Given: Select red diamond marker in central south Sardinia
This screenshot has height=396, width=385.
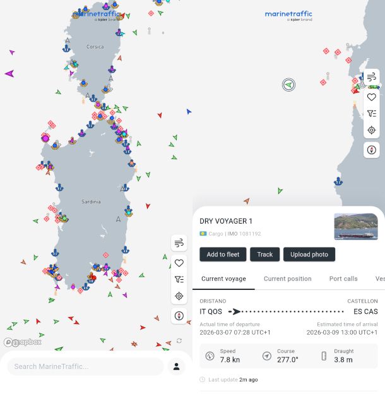Looking at the screenshot, I should (106, 255).
